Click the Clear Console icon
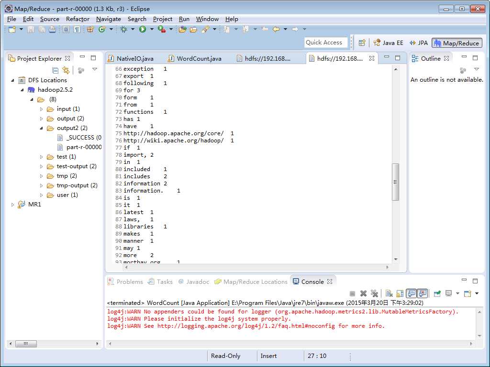Screen dimensions: 490x367 point(389,294)
